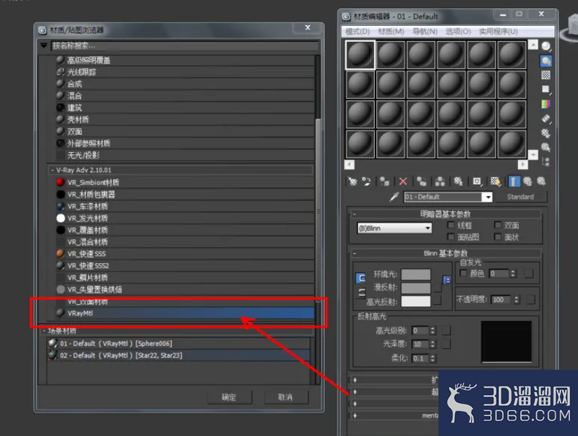Open the 实用程序(U) menu

[x=498, y=31]
